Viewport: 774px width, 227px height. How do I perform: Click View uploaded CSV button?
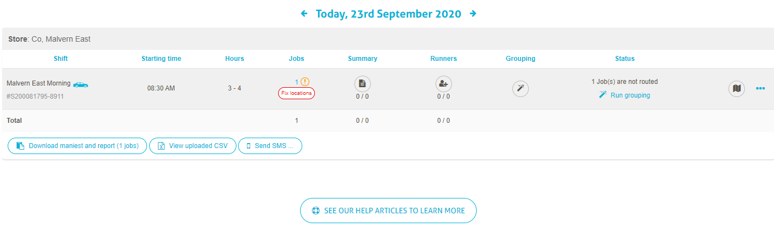point(193,146)
